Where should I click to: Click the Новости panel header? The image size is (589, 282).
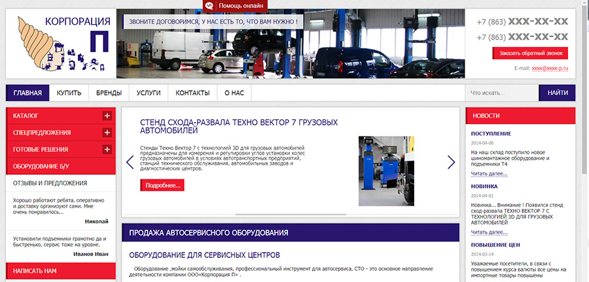(x=521, y=116)
